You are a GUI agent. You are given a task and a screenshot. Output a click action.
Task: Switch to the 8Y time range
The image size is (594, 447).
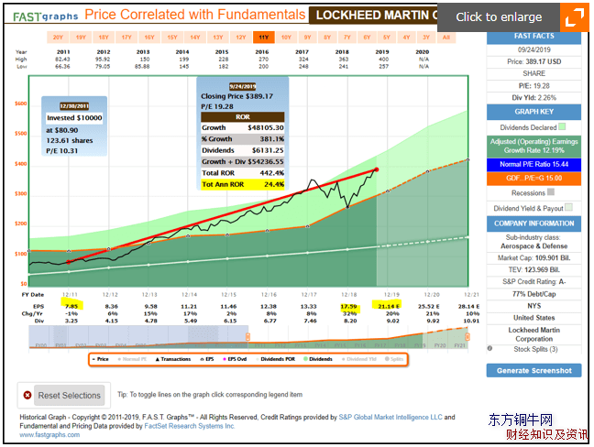(x=327, y=38)
